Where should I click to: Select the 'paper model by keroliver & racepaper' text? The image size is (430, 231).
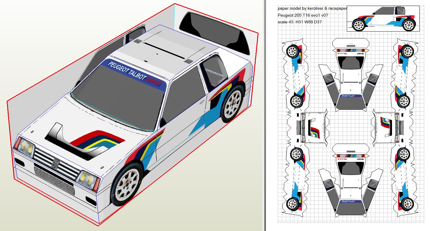[312, 9]
